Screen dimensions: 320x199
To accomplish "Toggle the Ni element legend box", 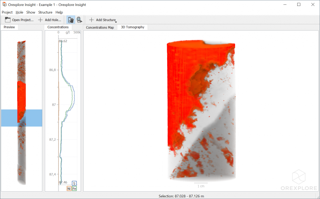I will (69, 189).
